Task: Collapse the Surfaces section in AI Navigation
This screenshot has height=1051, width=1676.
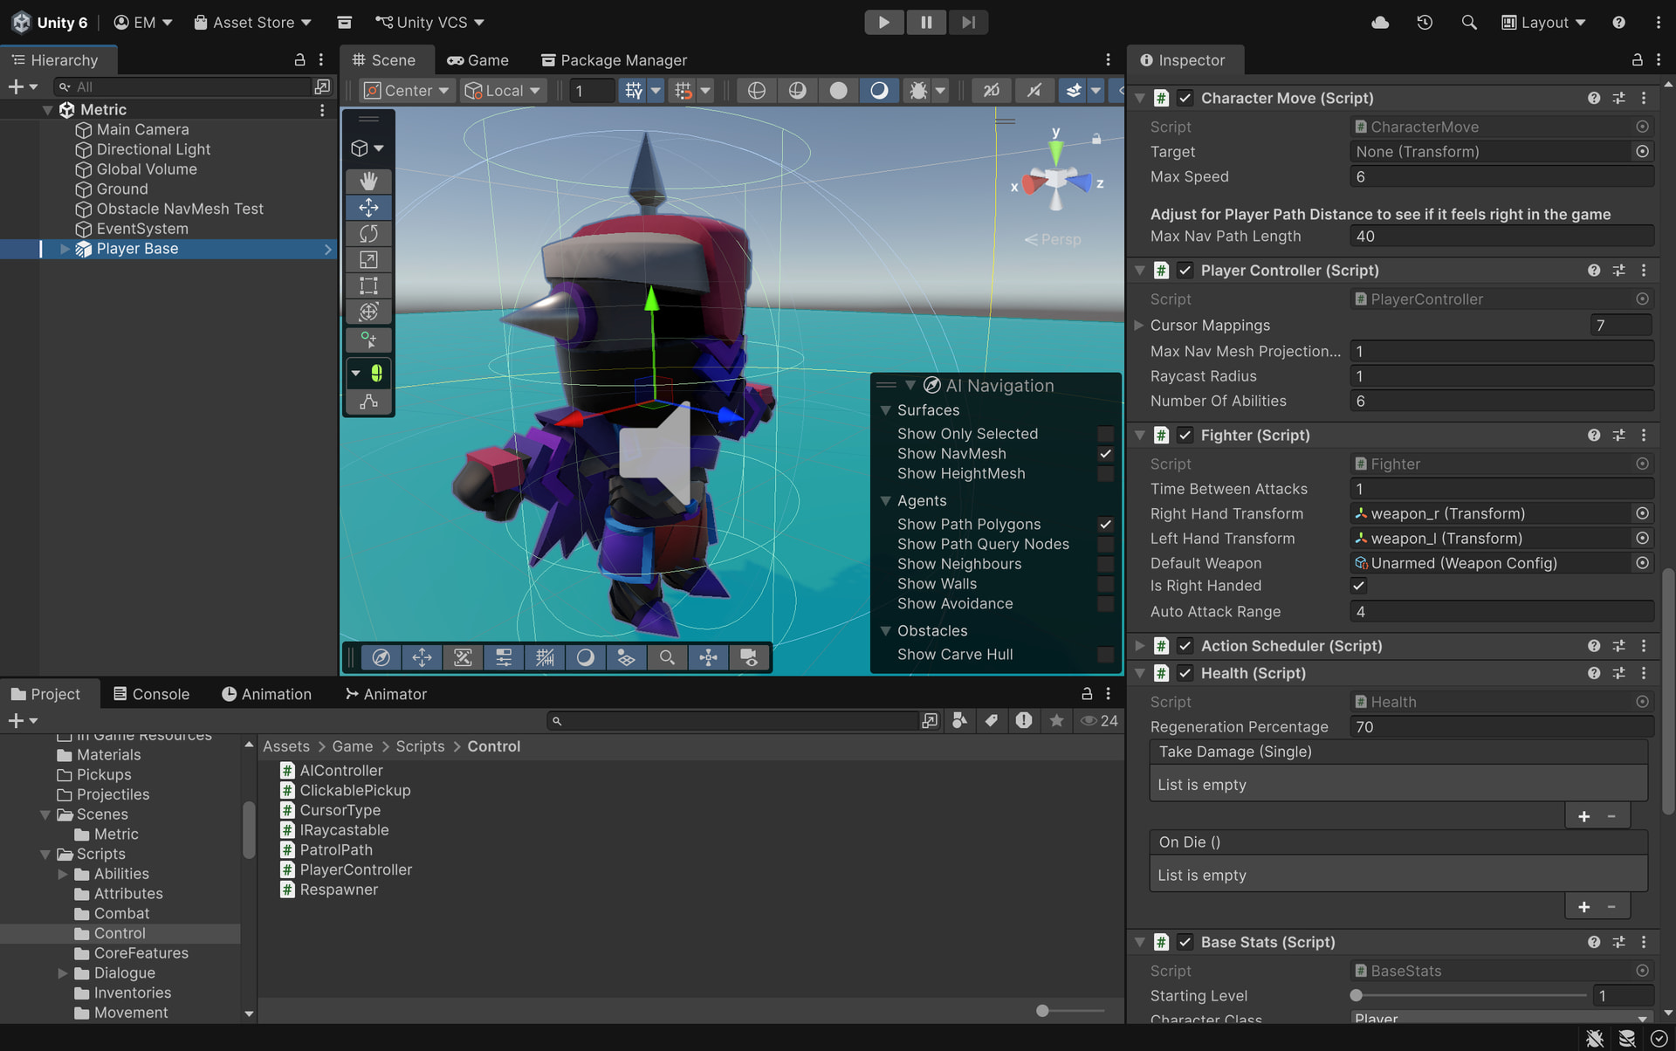Action: pyautogui.click(x=885, y=410)
